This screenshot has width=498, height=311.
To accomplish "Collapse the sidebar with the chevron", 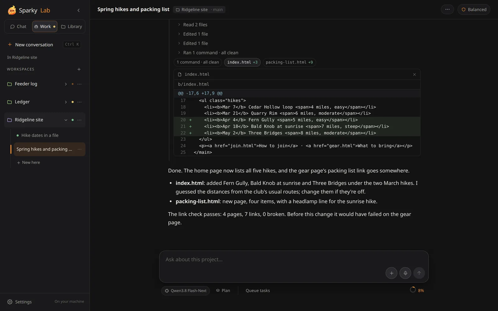I will point(78,10).
